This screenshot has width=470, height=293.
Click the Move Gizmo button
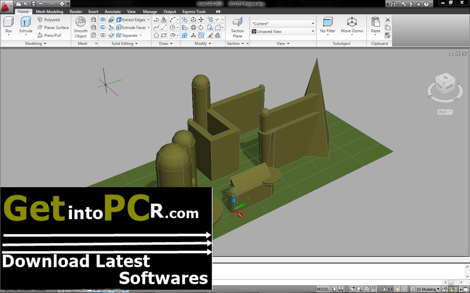click(352, 25)
